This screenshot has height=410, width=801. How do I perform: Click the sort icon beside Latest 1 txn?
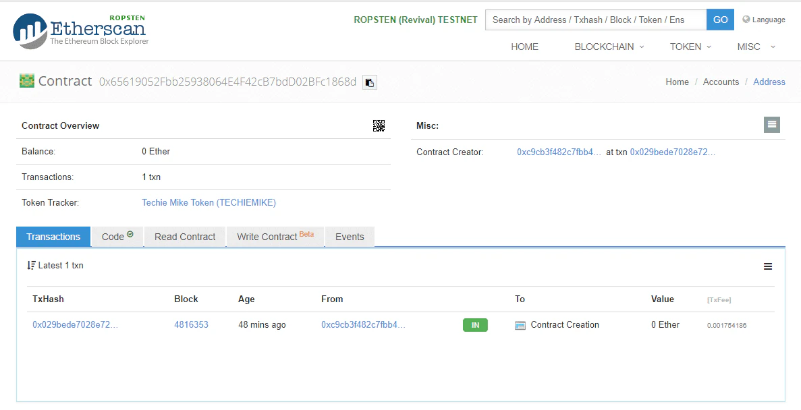coord(31,266)
